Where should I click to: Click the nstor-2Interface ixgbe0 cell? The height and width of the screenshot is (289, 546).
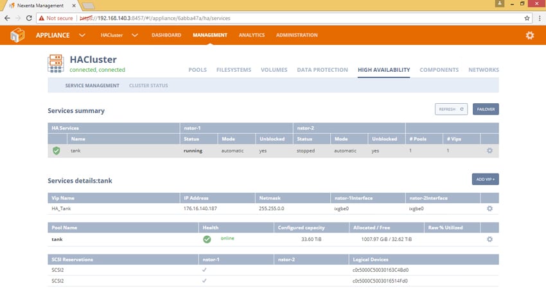tap(416, 208)
